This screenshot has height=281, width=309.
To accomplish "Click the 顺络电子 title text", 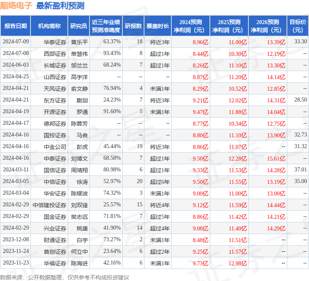I will click(x=16, y=6).
